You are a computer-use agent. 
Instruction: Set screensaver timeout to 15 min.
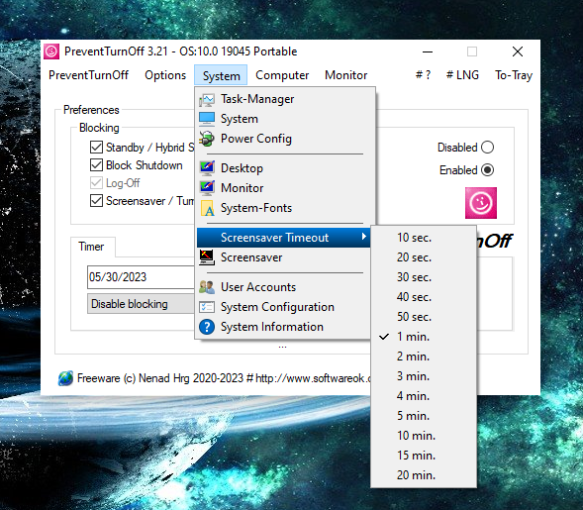point(424,456)
